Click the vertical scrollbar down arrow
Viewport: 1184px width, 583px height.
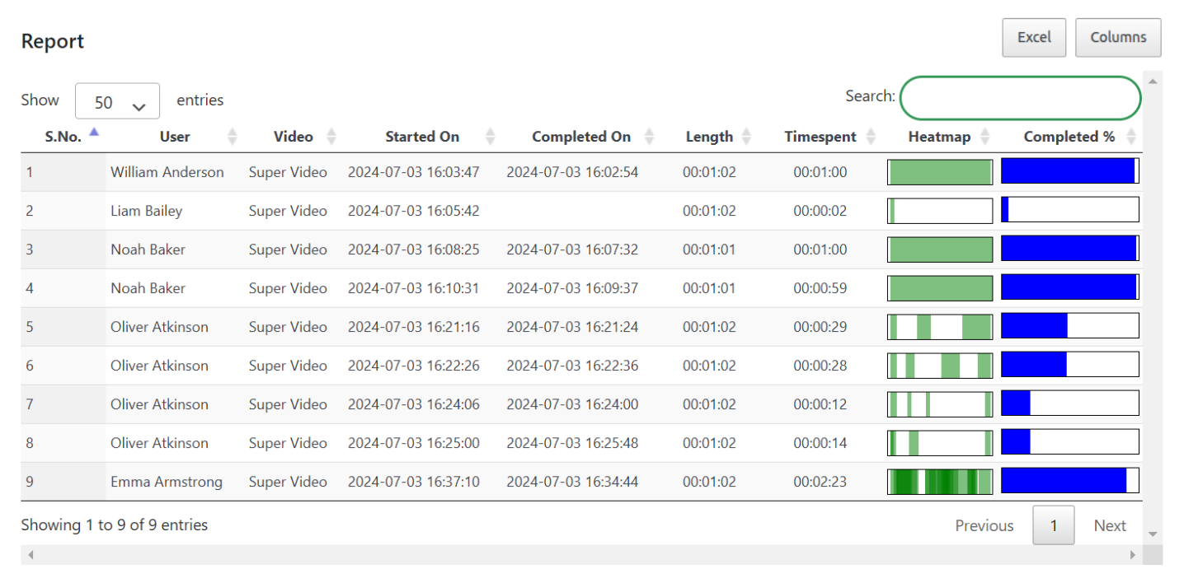click(x=1153, y=534)
